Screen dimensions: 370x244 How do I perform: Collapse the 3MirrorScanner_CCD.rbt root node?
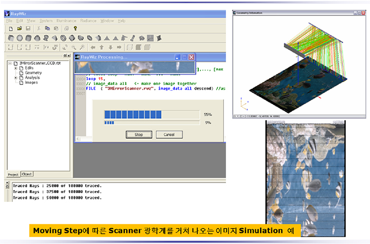(x=10, y=63)
